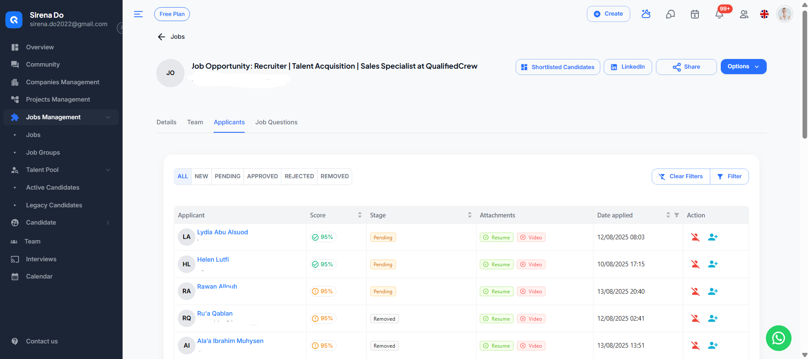Open Helen Lutfi's Video attachment
Image resolution: width=808 pixels, height=359 pixels.
pos(531,265)
